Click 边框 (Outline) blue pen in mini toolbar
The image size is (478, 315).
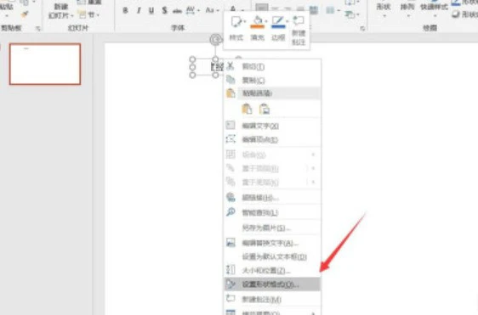(278, 28)
